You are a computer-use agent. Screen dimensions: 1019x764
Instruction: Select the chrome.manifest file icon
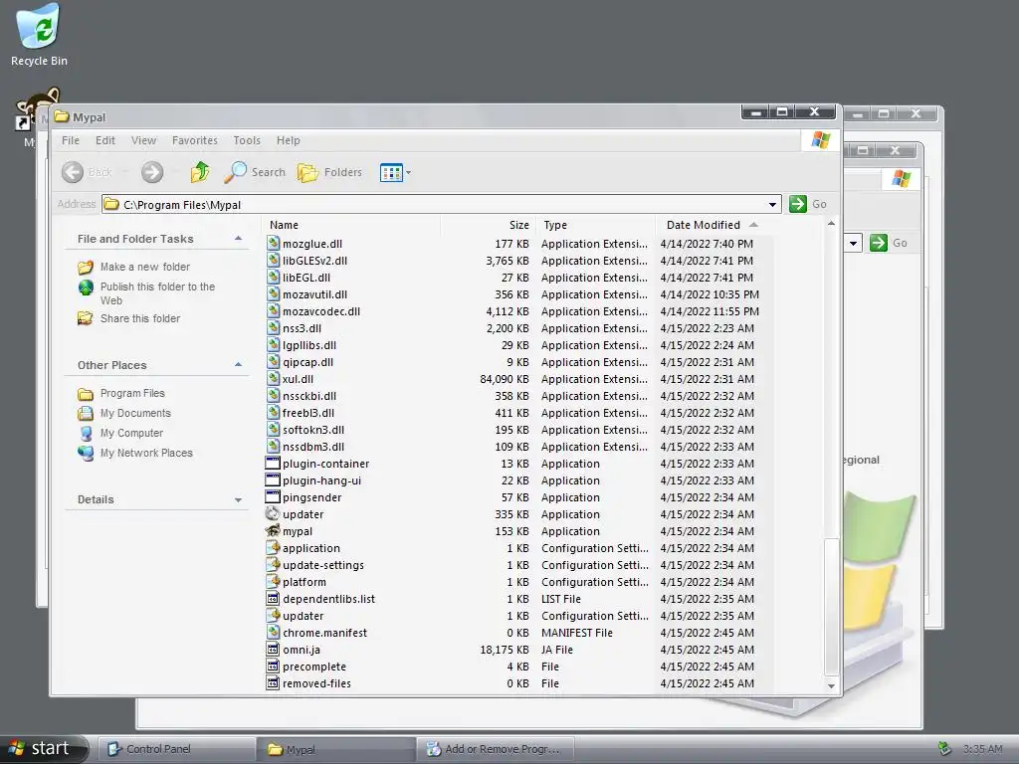[x=274, y=632]
